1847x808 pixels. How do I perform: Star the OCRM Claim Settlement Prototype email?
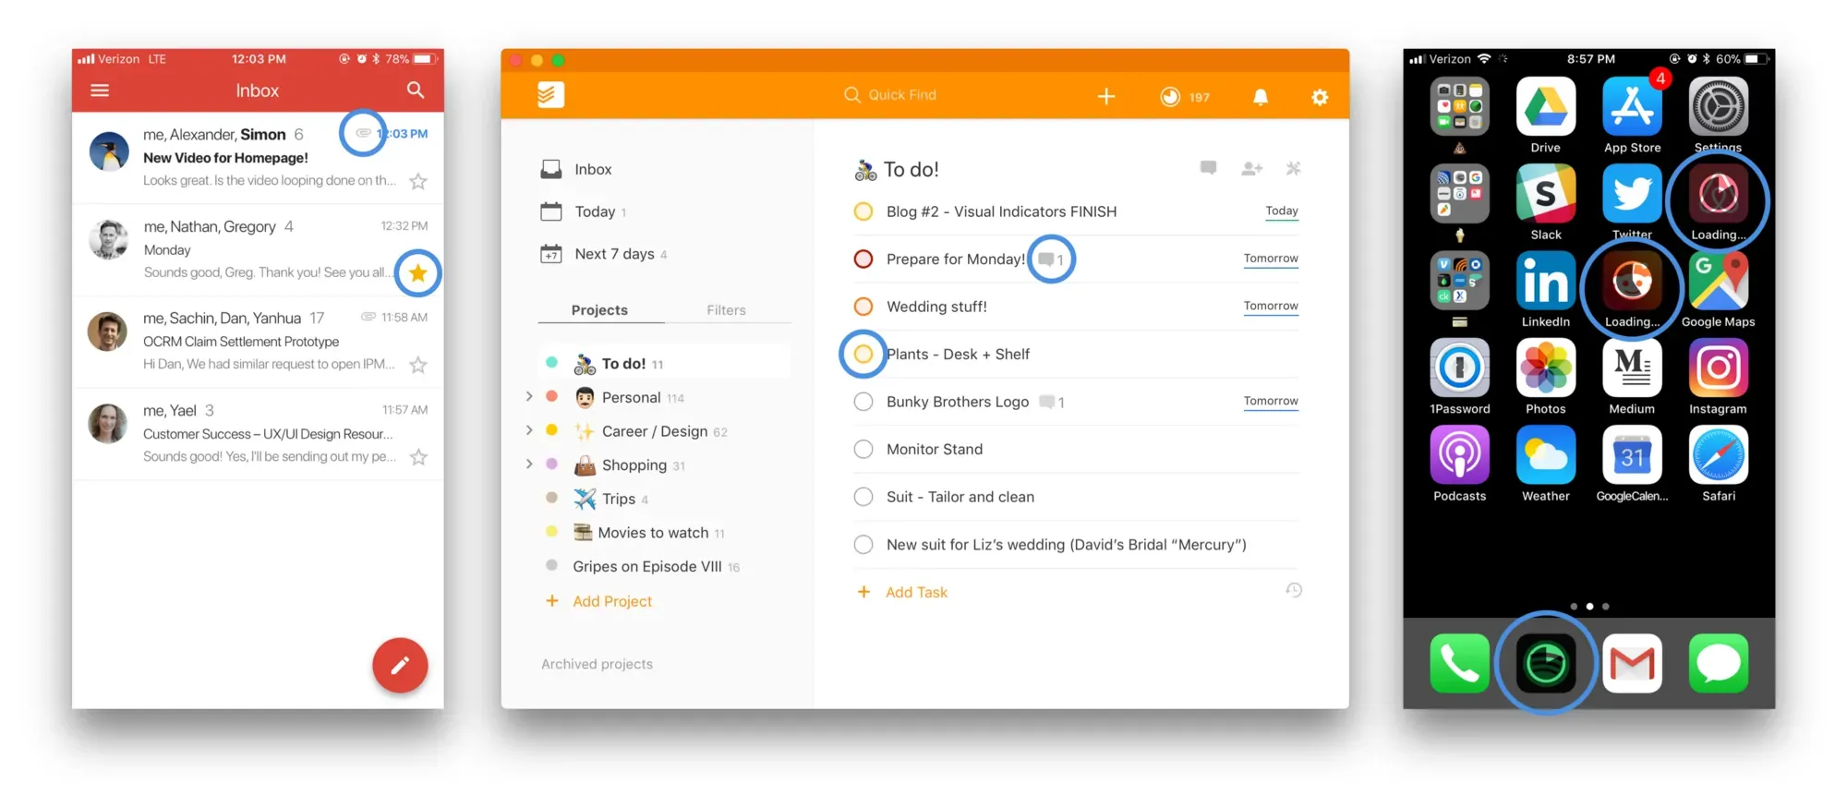point(418,365)
